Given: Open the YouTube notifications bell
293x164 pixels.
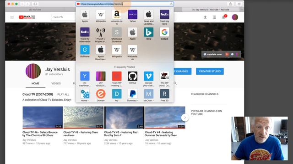Looking at the screenshot, I should (224, 17).
